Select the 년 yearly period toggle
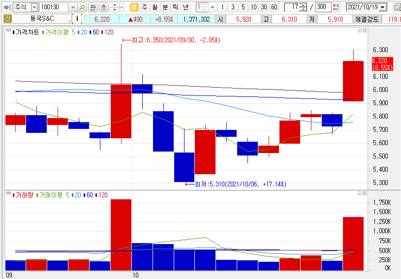This screenshot has width=401, height=279. click(186, 7)
